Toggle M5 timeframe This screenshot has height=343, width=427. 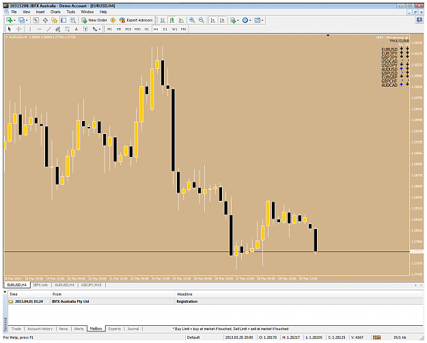click(119, 29)
